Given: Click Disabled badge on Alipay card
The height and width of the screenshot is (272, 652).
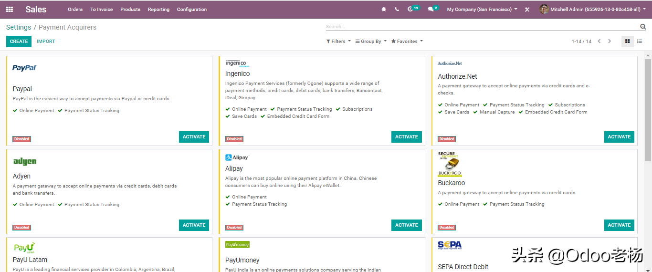Looking at the screenshot, I should (x=234, y=228).
